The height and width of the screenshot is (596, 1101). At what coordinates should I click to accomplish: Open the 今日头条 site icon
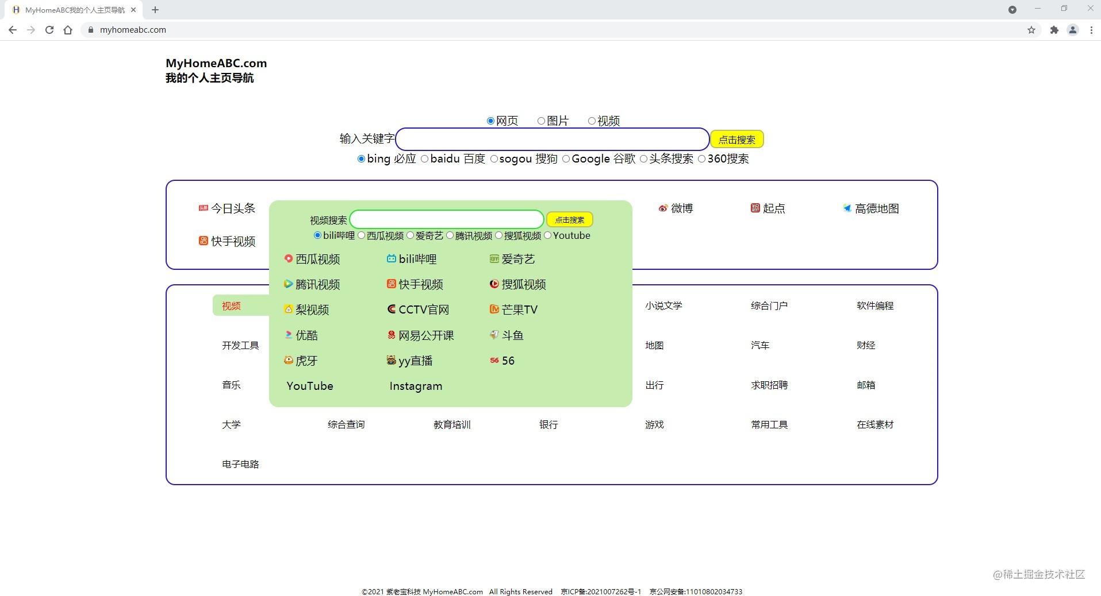(203, 208)
